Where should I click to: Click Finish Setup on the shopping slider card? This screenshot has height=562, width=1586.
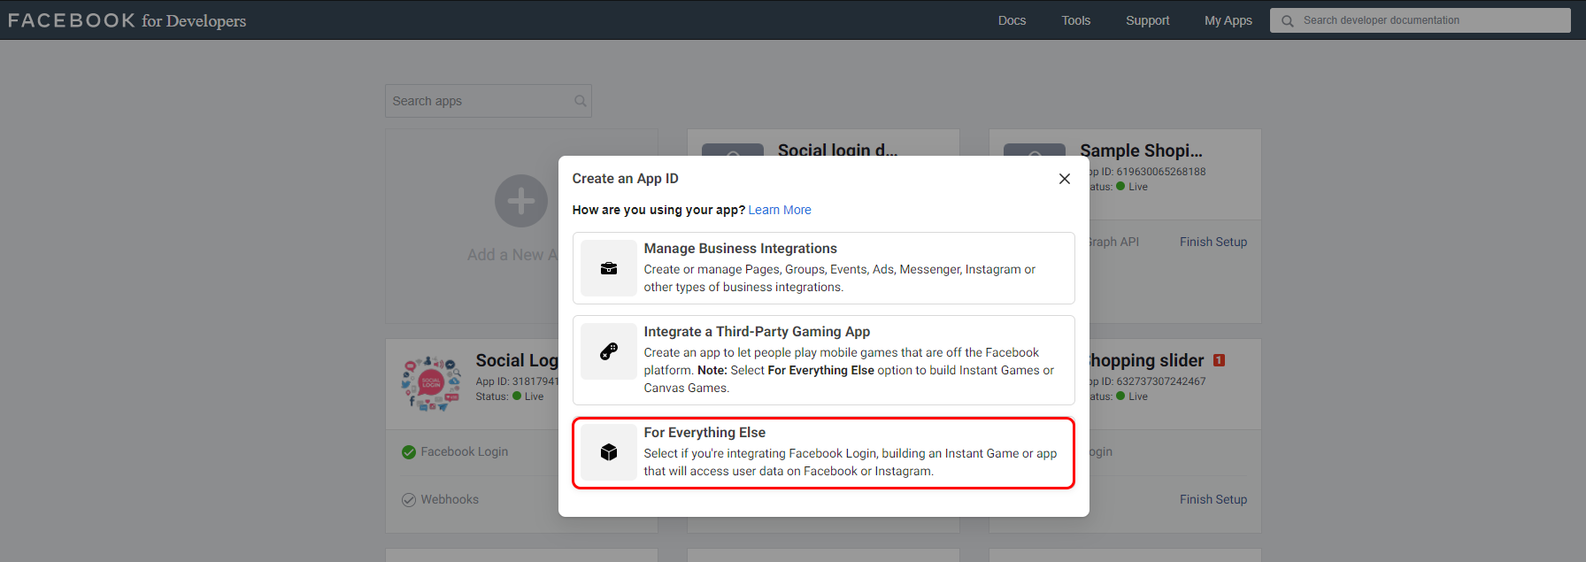(x=1213, y=499)
